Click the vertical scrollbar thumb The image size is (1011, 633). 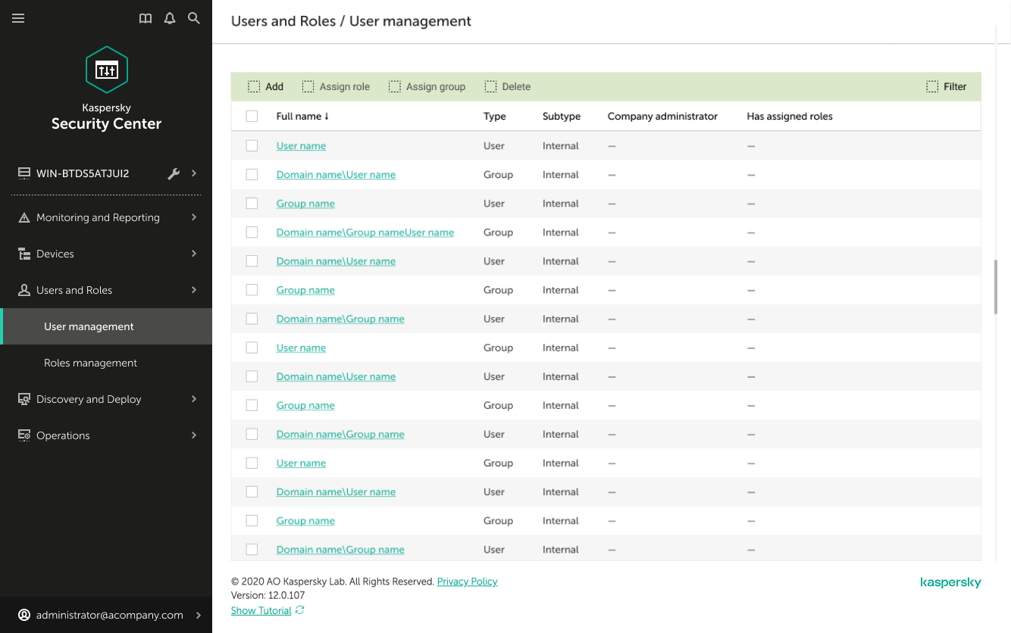coord(996,286)
